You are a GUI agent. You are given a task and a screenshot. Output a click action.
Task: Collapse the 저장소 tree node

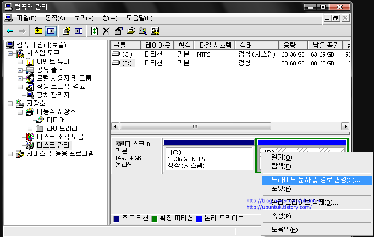[10, 104]
